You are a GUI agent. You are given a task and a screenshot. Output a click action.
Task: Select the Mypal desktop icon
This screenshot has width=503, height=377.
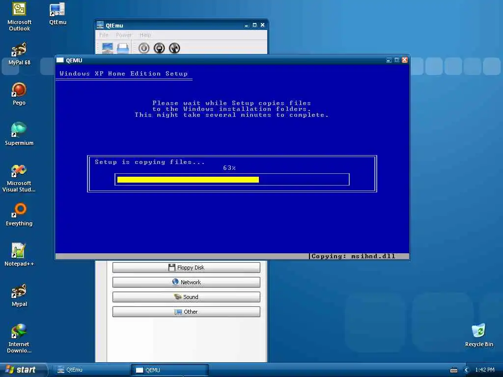19,296
